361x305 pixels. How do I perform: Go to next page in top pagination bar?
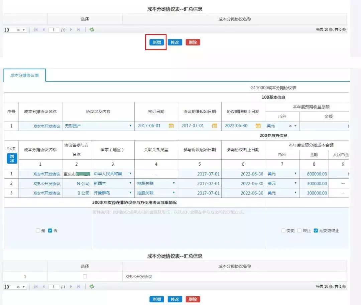tap(71, 30)
